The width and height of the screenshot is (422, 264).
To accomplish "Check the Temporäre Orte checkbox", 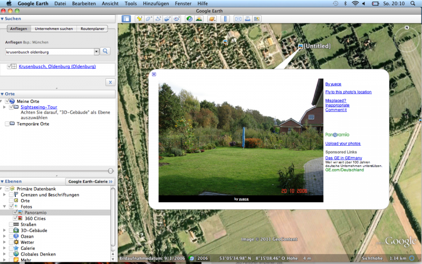I will click(6, 124).
